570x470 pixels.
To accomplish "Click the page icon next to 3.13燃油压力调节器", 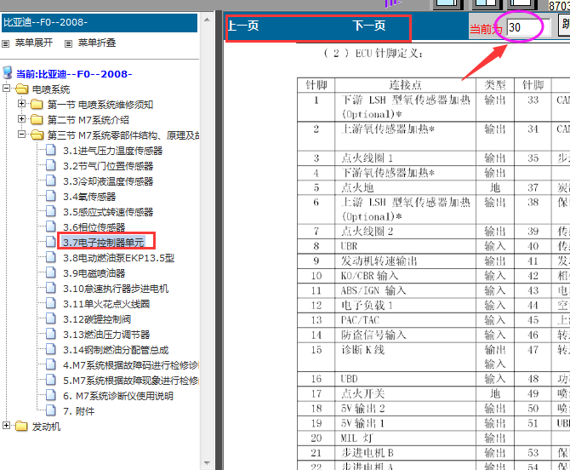I will 51,334.
